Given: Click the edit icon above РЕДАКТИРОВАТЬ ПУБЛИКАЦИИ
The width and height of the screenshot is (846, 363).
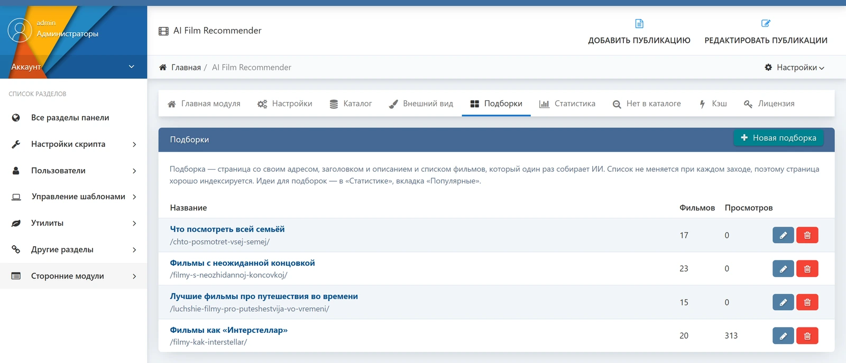Looking at the screenshot, I should pos(766,23).
